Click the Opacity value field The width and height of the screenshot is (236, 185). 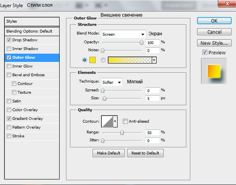(152, 42)
